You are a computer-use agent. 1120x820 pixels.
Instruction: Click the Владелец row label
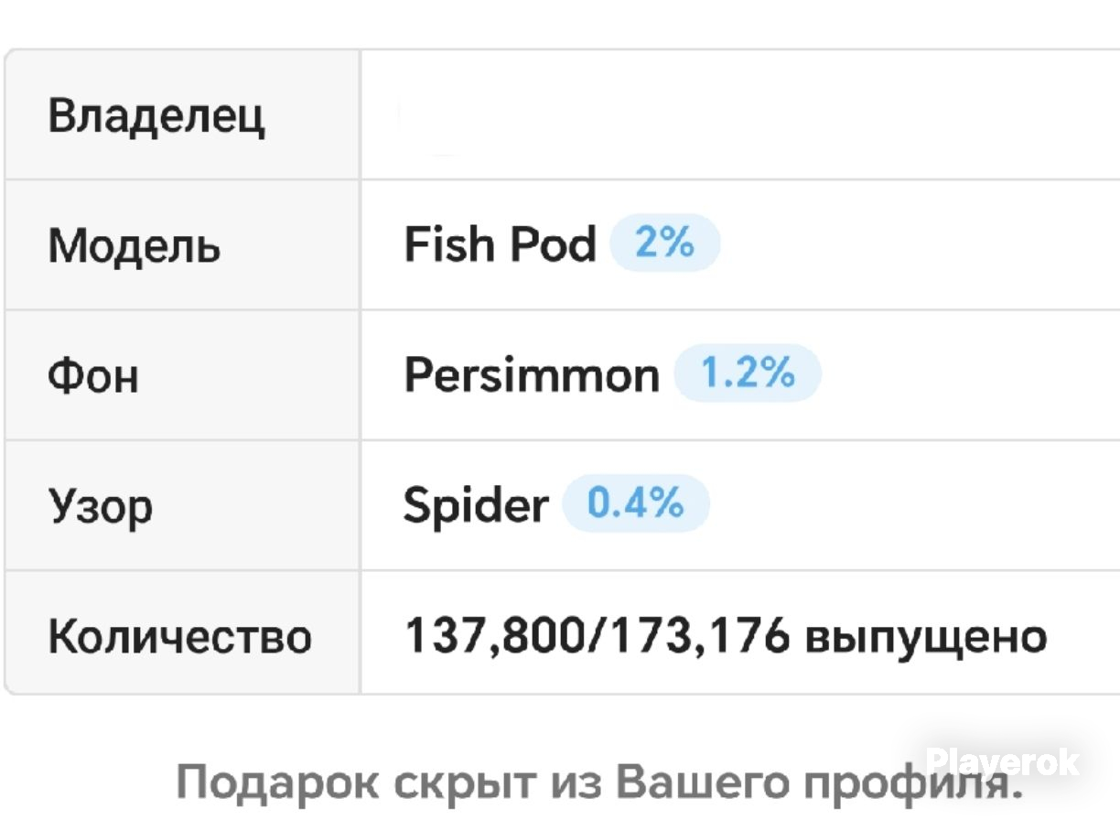pyautogui.click(x=156, y=116)
